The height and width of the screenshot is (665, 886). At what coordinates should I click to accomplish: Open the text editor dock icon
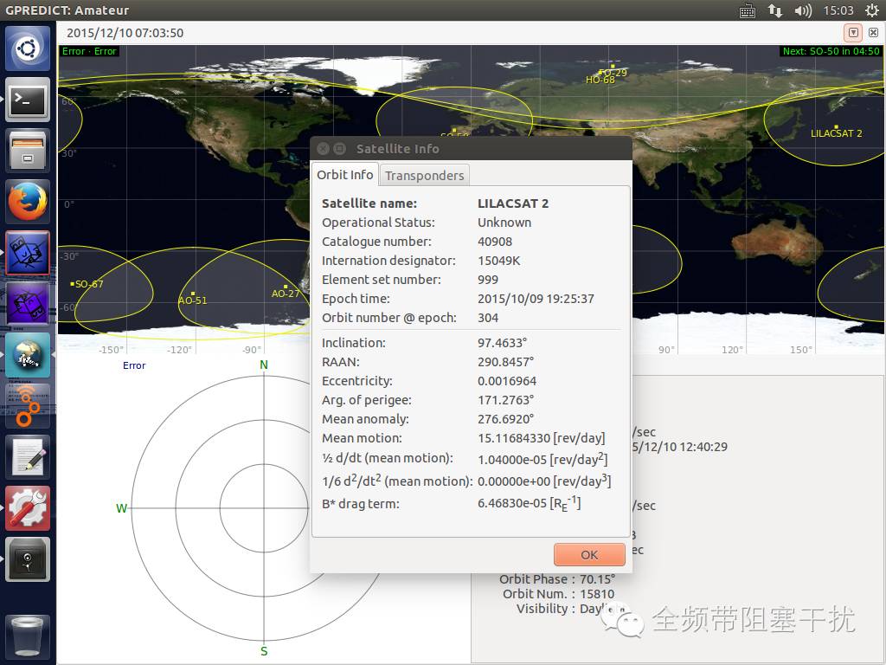pyautogui.click(x=28, y=457)
